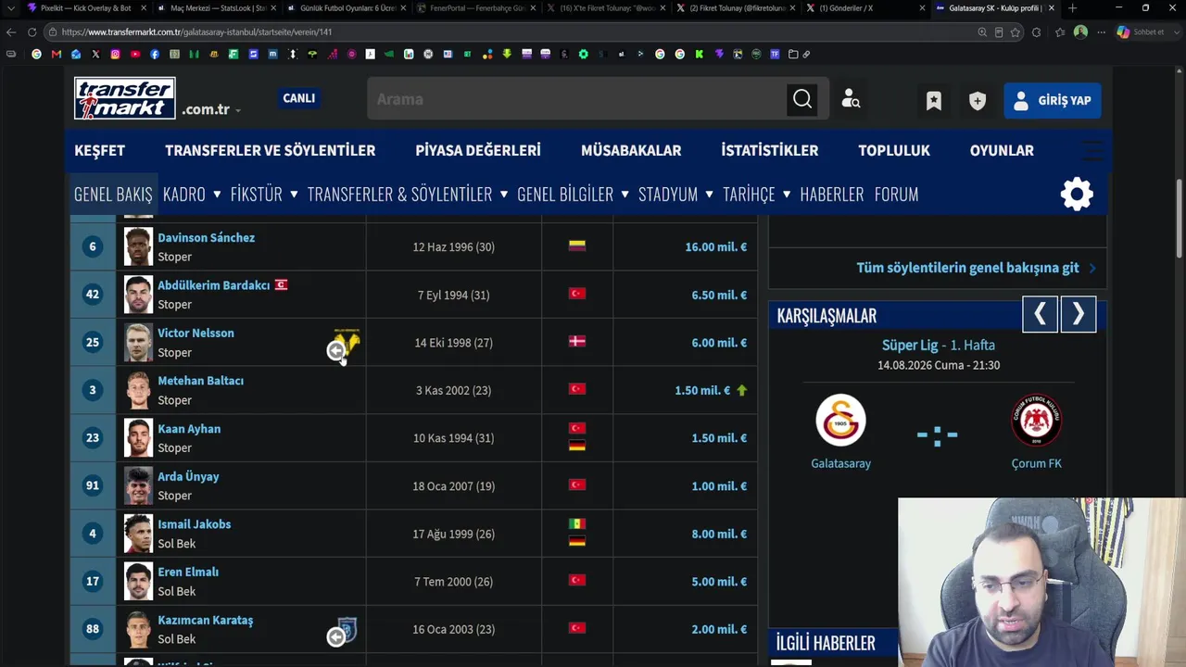
Task: Click Ismail Jakobs's player photo
Action: 138,534
